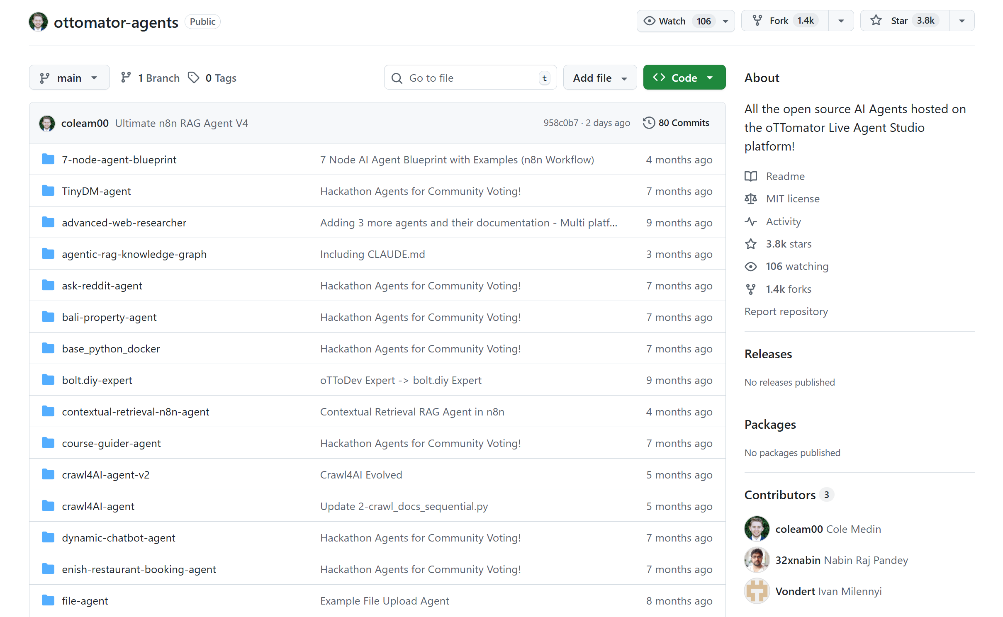The image size is (1003, 617).
Task: Expand the Watch notifications dropdown arrow
Action: click(725, 21)
